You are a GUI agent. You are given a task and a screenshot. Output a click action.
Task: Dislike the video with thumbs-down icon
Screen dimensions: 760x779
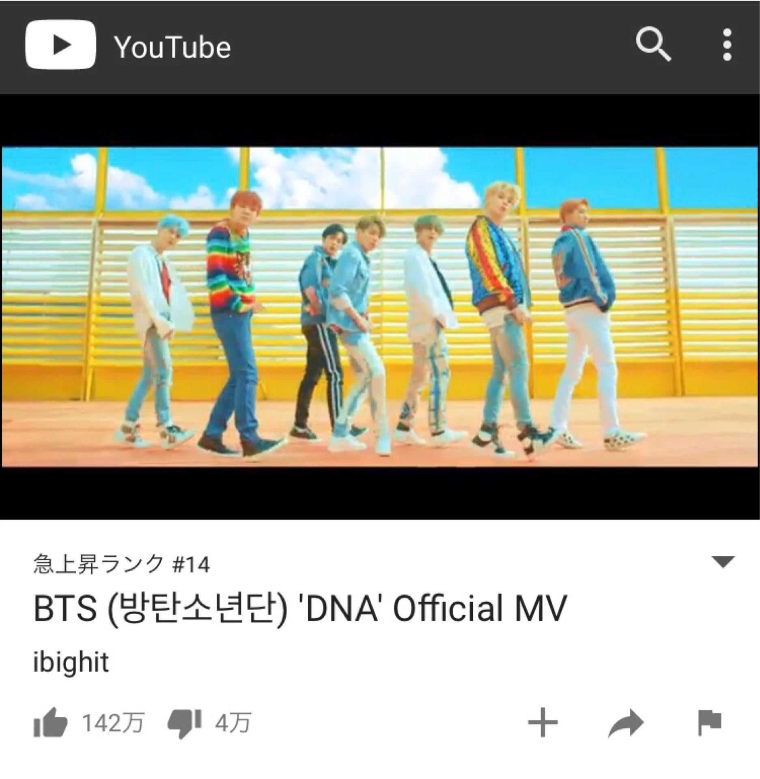(184, 723)
